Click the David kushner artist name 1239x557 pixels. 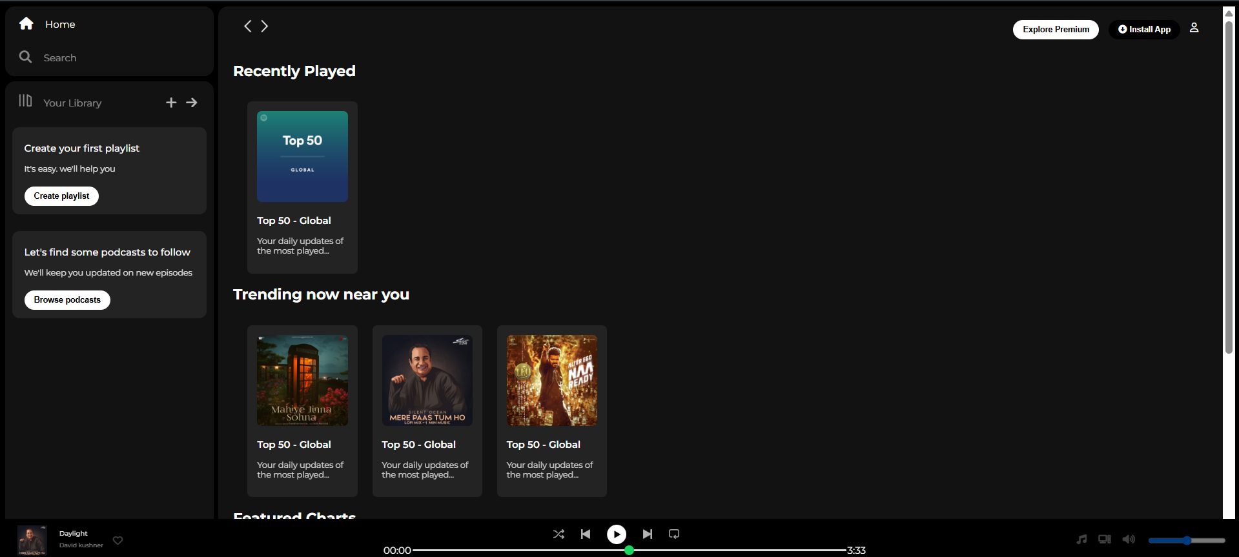click(81, 545)
